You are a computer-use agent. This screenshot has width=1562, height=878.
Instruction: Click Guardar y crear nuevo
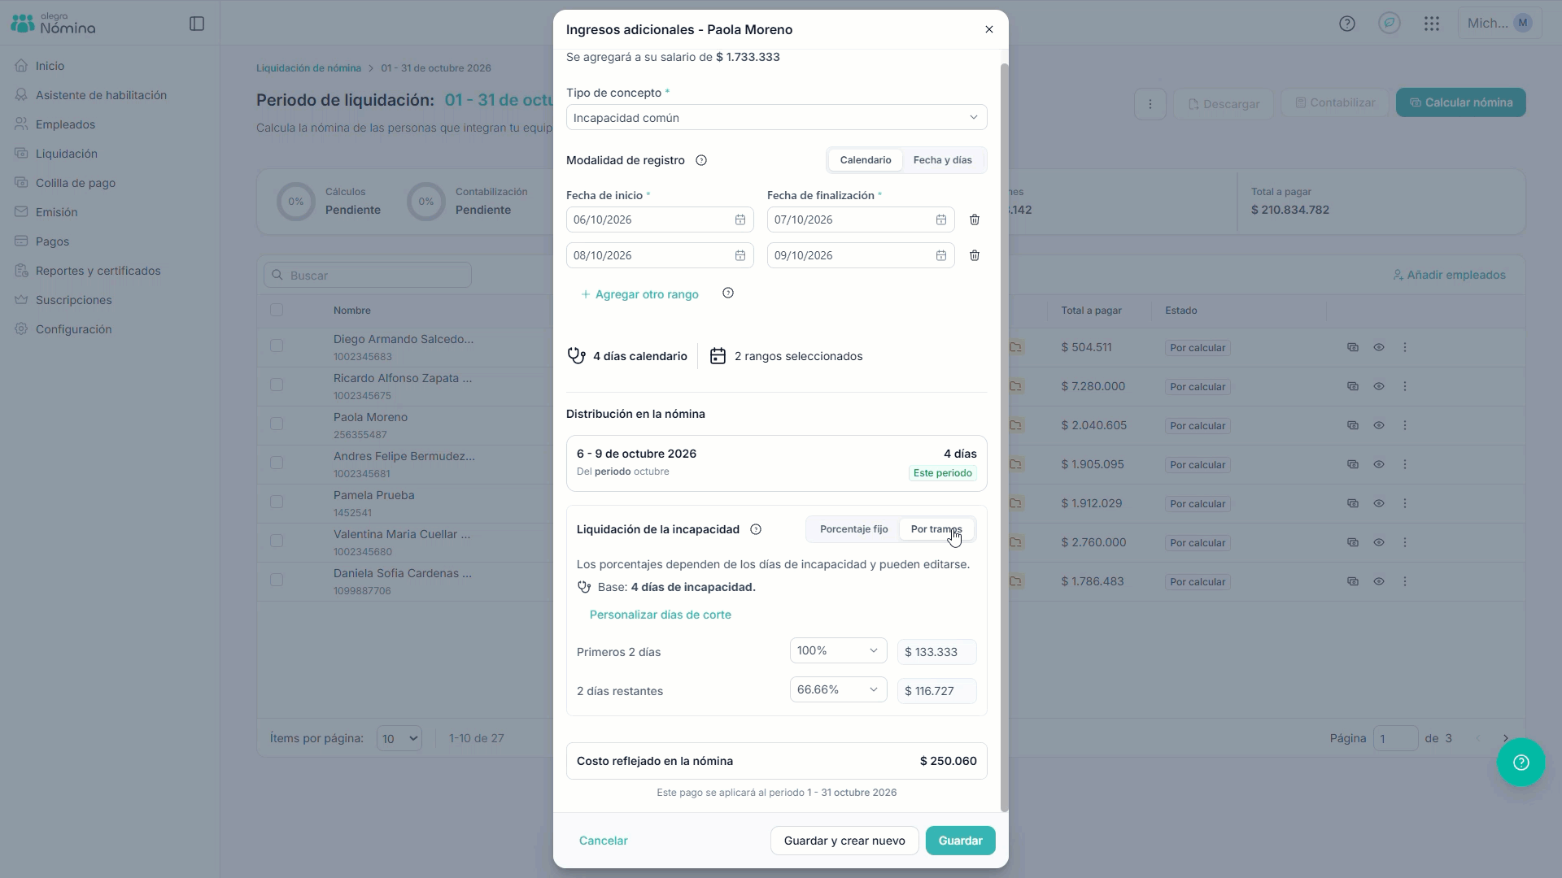(x=844, y=841)
